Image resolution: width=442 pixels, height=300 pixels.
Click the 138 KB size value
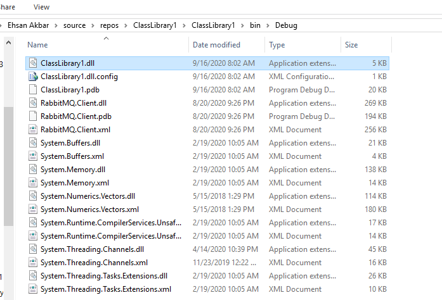[375, 169]
